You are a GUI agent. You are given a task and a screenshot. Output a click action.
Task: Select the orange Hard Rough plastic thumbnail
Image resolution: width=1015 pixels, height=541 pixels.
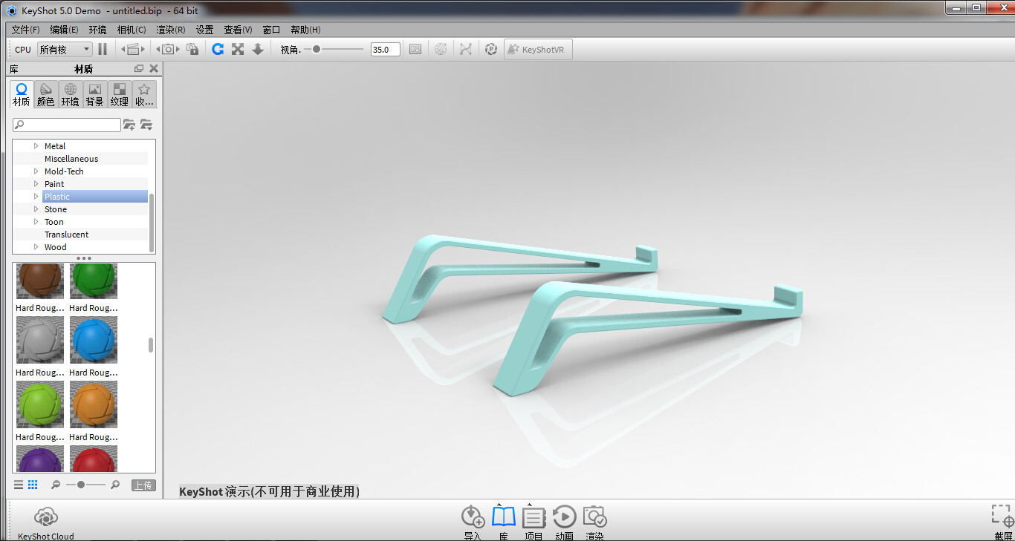point(94,404)
